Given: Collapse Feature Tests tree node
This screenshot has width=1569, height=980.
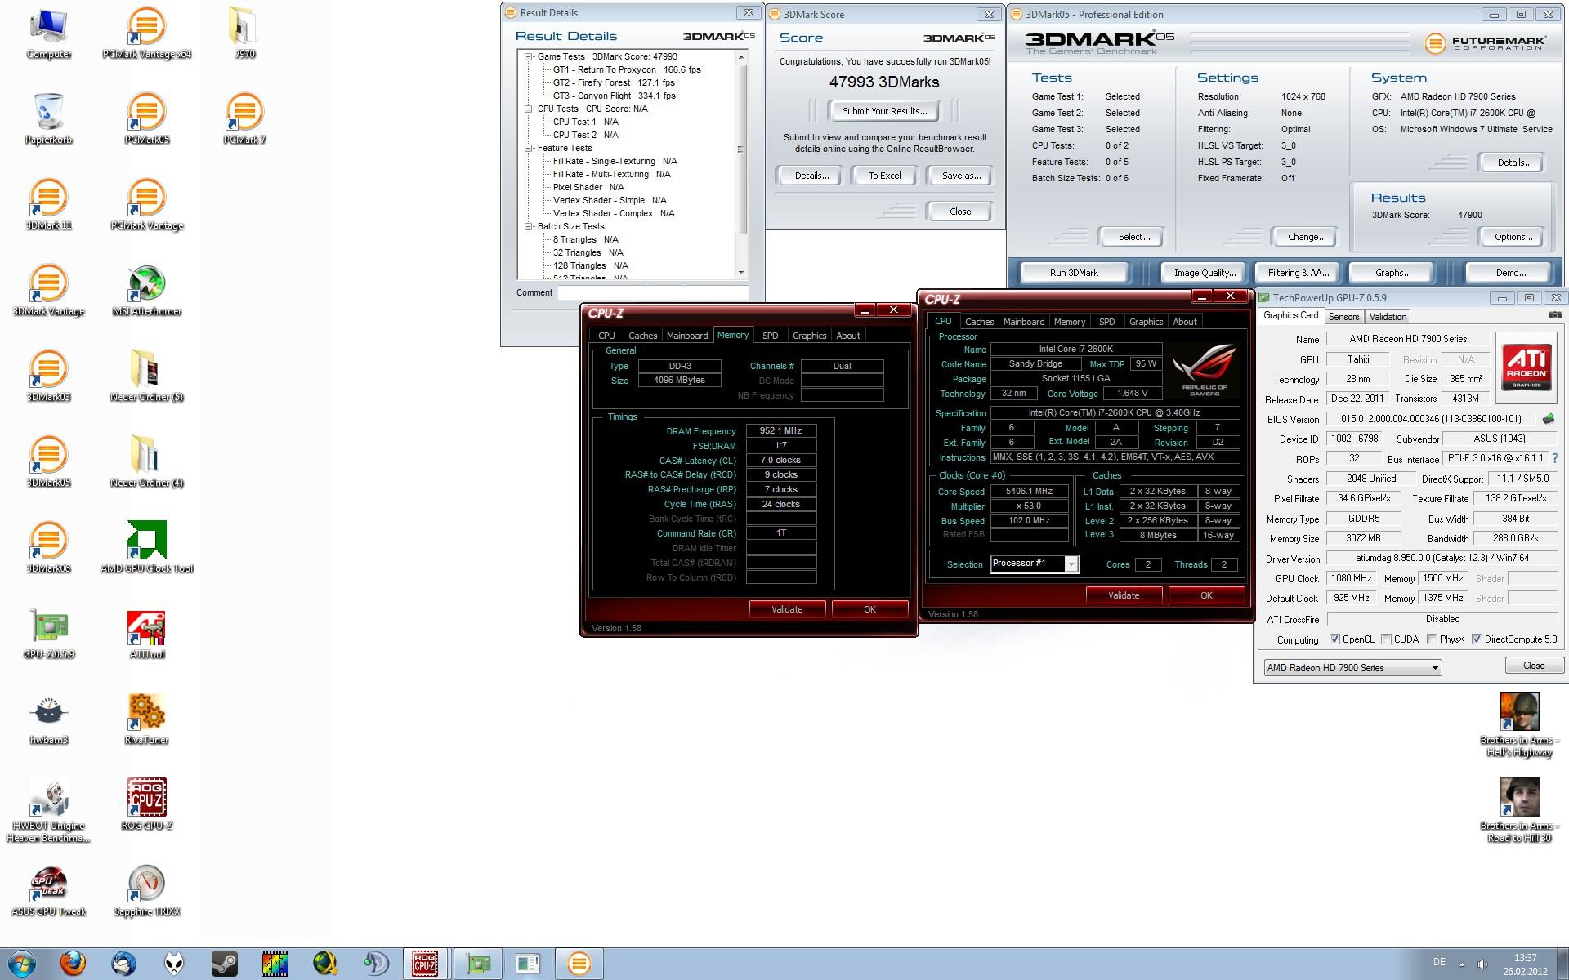Looking at the screenshot, I should pyautogui.click(x=529, y=148).
